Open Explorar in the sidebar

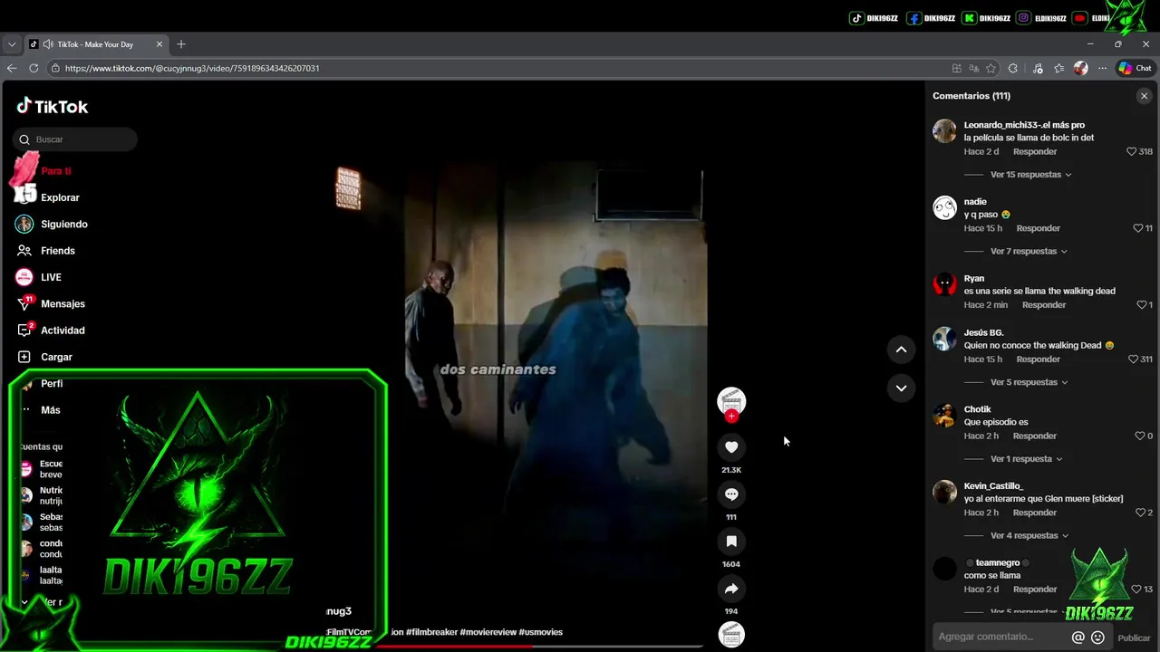pos(60,197)
